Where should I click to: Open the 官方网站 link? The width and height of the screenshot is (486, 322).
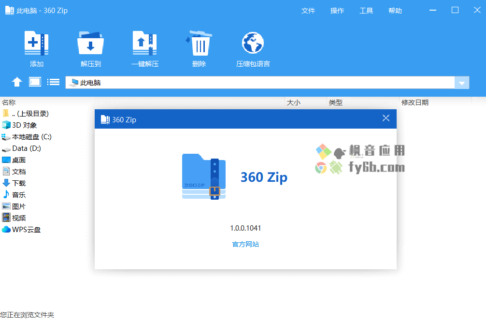coord(245,245)
